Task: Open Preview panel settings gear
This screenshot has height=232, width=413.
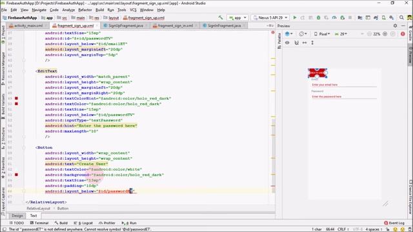Action: tap(395, 26)
